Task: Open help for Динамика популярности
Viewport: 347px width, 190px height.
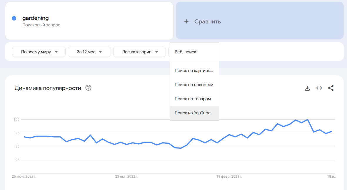Action: (x=88, y=88)
